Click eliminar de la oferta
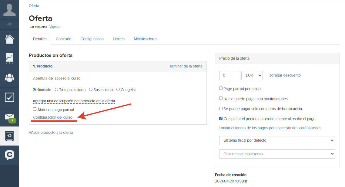The height and width of the screenshot is (187, 345). coord(186,66)
